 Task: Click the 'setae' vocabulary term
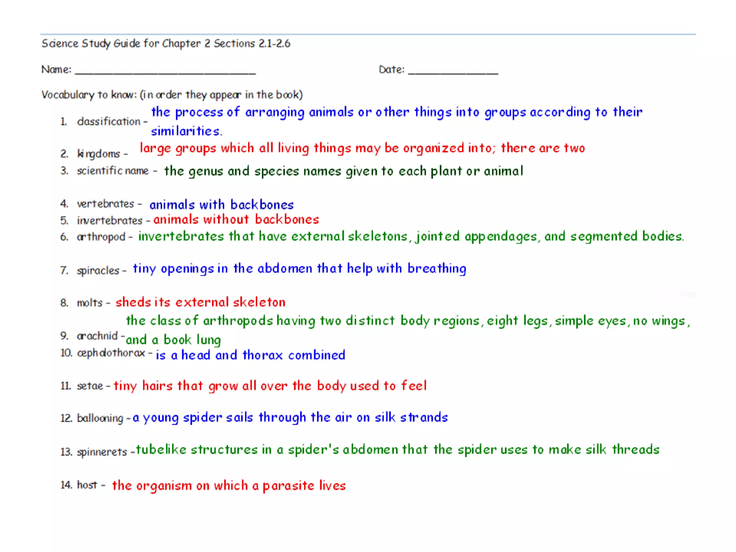coord(90,386)
